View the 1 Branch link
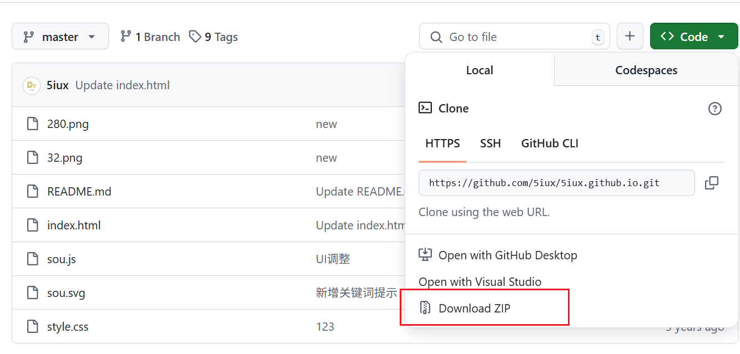Screen dimensions: 740x354 pyautogui.click(x=150, y=37)
